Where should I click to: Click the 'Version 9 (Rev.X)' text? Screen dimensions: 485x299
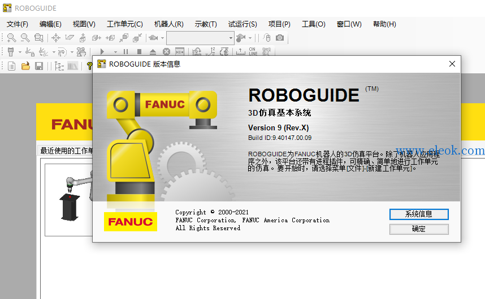pyautogui.click(x=278, y=127)
